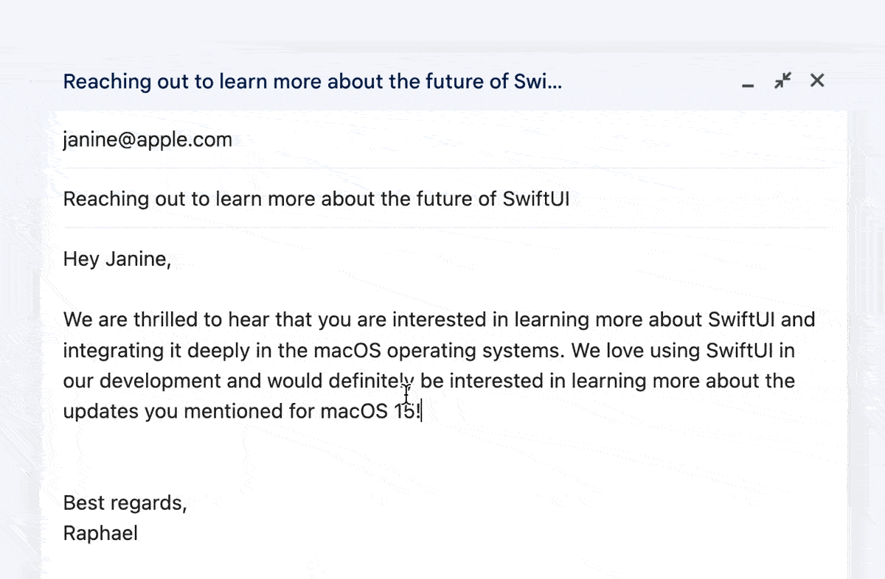The width and height of the screenshot is (885, 579).
Task: Minimize the compose email window
Action: (748, 83)
